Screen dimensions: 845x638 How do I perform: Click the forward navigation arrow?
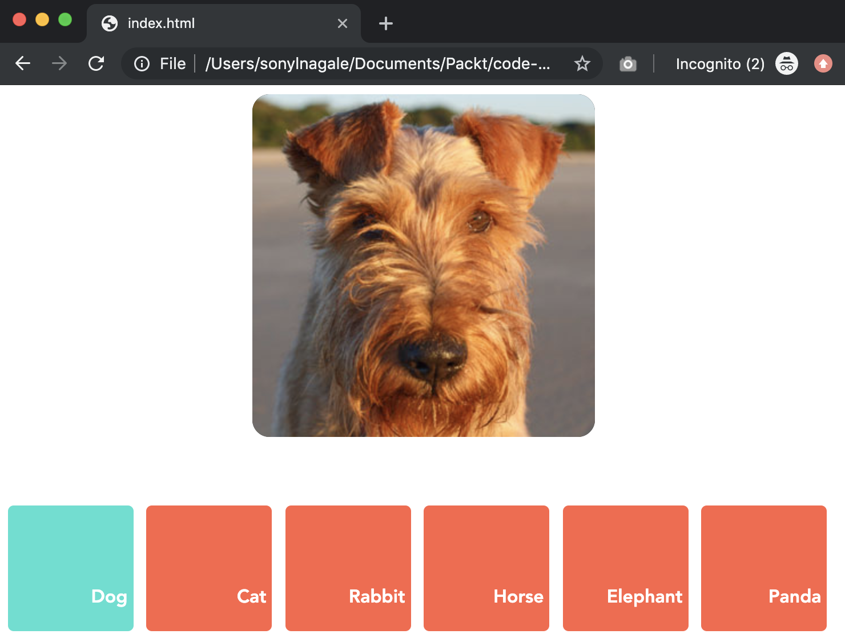click(x=59, y=63)
